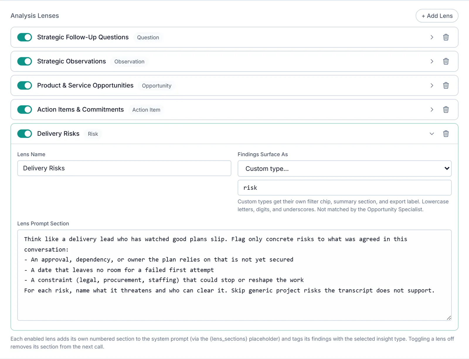The height and width of the screenshot is (359, 469).
Task: Click the 'Delivery Risks' lens title
Action: tap(58, 134)
